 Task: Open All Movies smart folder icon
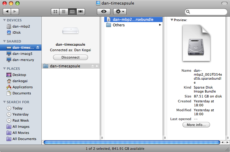click(9, 133)
